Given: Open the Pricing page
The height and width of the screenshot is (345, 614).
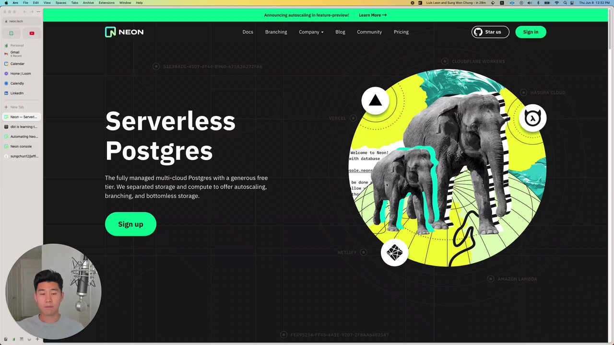Looking at the screenshot, I should [x=401, y=32].
